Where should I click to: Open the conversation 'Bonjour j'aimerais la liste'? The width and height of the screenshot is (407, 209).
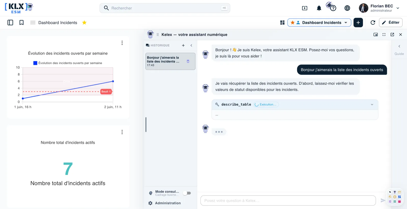coord(170,61)
